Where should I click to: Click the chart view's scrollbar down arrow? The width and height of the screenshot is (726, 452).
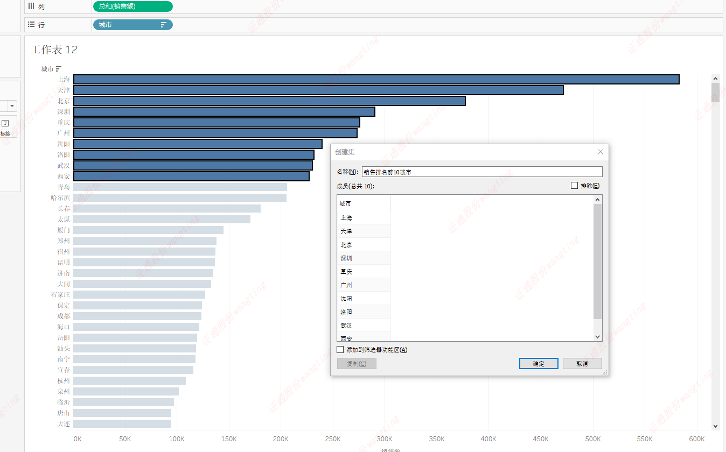[x=715, y=426]
